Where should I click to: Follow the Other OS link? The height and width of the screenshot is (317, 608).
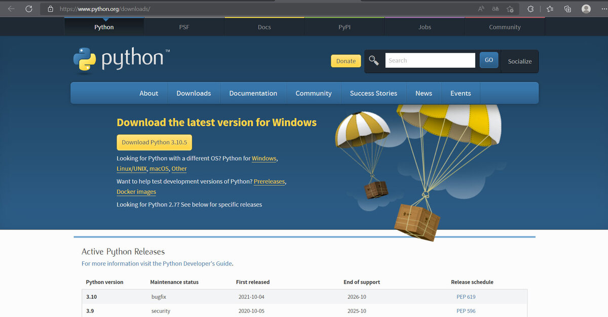point(179,169)
